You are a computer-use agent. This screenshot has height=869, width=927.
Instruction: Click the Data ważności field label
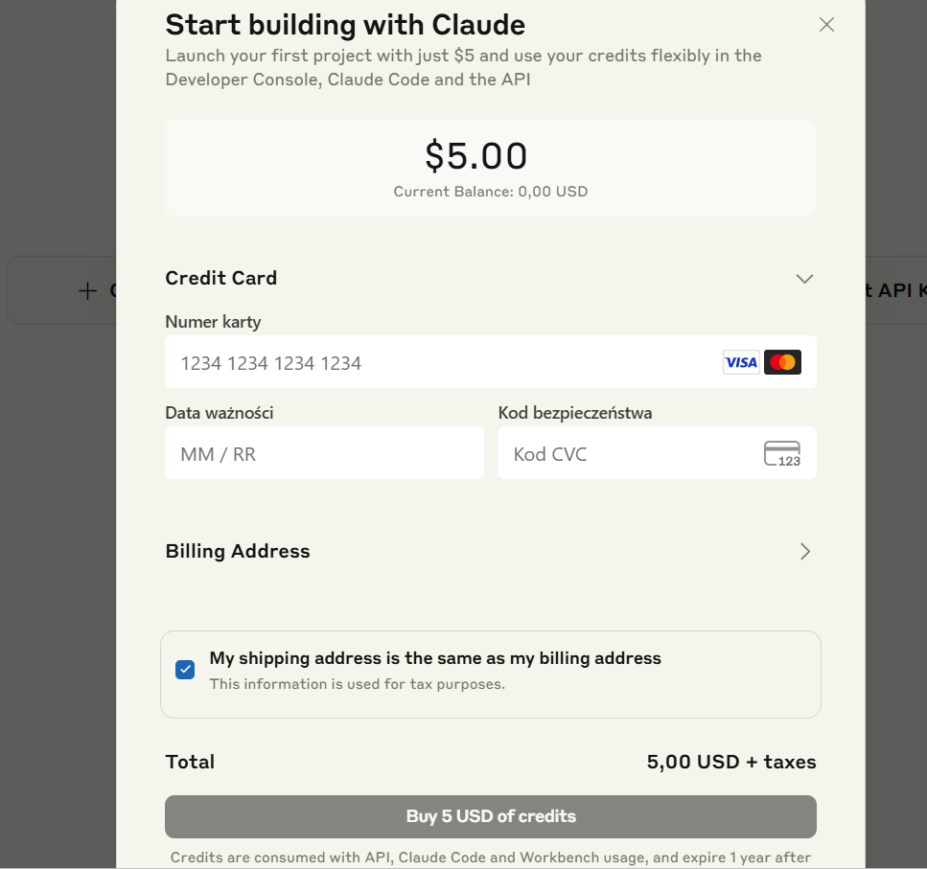point(220,413)
